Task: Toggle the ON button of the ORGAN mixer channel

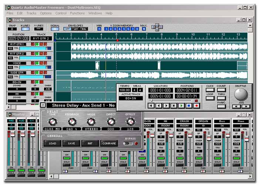Action: coord(199,158)
